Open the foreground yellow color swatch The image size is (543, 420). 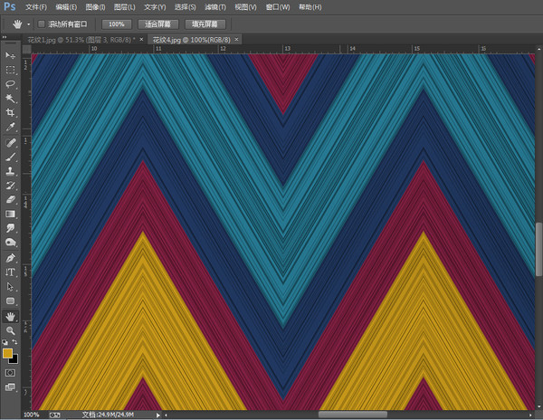click(x=7, y=354)
